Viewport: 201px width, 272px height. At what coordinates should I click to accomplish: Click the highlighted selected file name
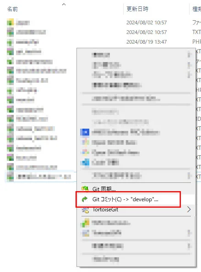(43, 177)
